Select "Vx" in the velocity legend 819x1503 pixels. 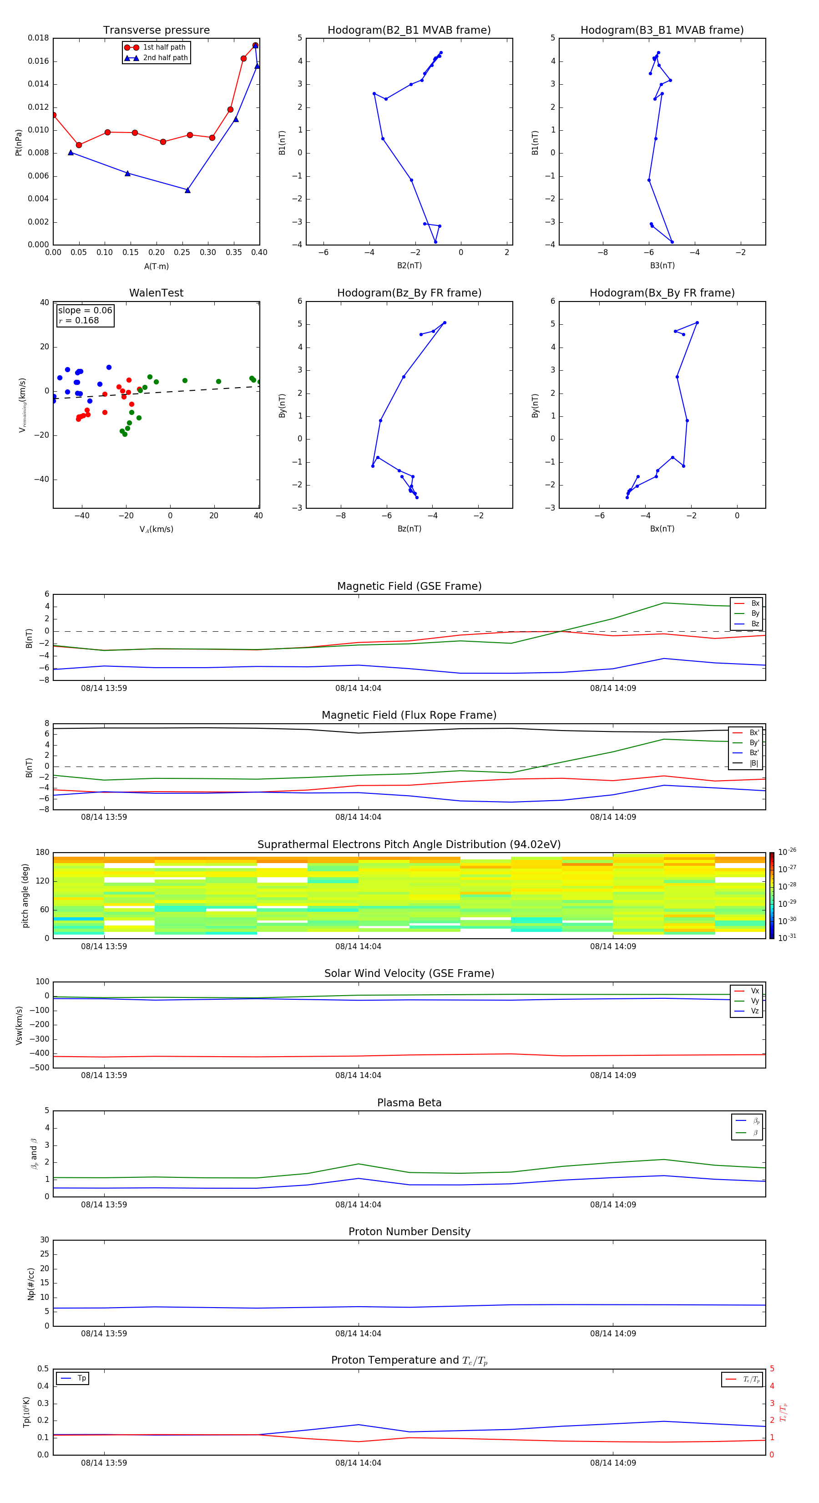tap(747, 991)
